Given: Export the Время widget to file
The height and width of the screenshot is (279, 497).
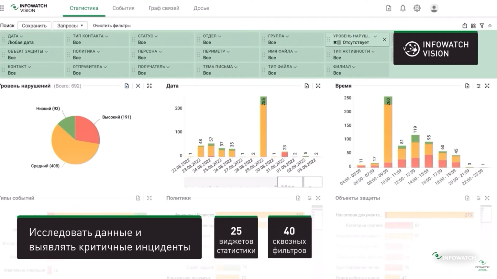Looking at the screenshot, I should click(467, 86).
